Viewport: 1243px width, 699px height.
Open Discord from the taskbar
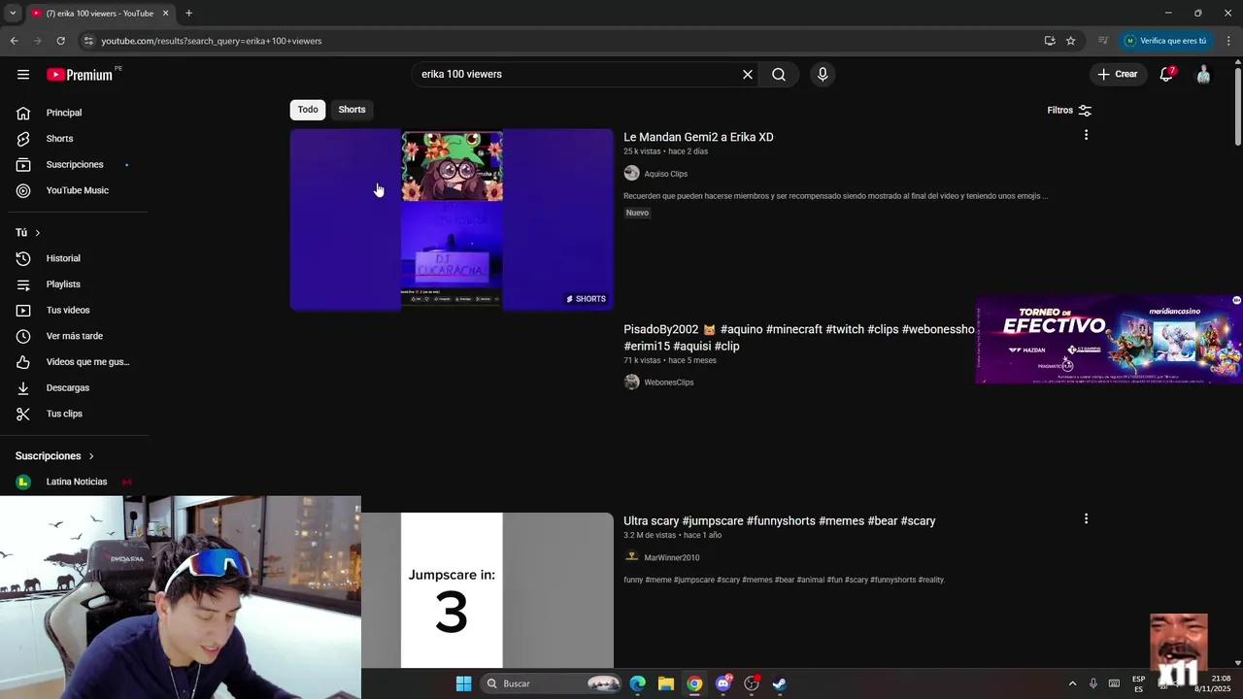(x=722, y=683)
